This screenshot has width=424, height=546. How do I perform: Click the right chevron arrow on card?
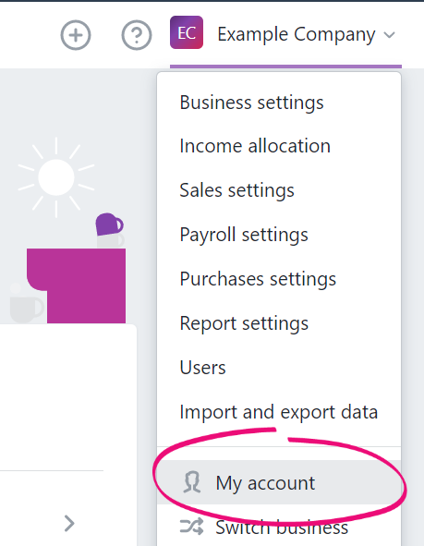pos(69,524)
